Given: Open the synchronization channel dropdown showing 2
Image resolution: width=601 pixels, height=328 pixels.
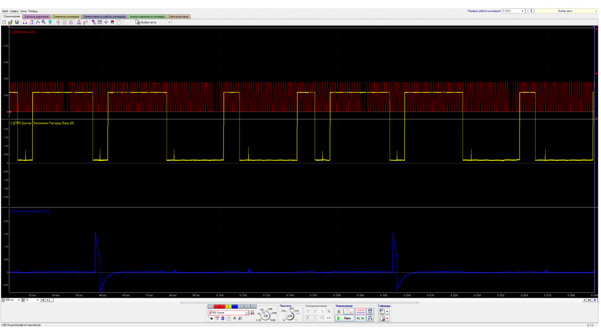Looking at the screenshot, I should [x=311, y=317].
